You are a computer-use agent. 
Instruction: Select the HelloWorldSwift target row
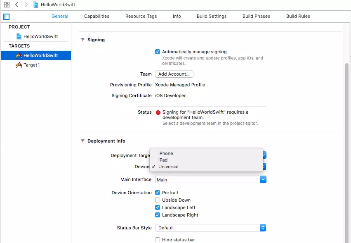[x=36, y=55]
